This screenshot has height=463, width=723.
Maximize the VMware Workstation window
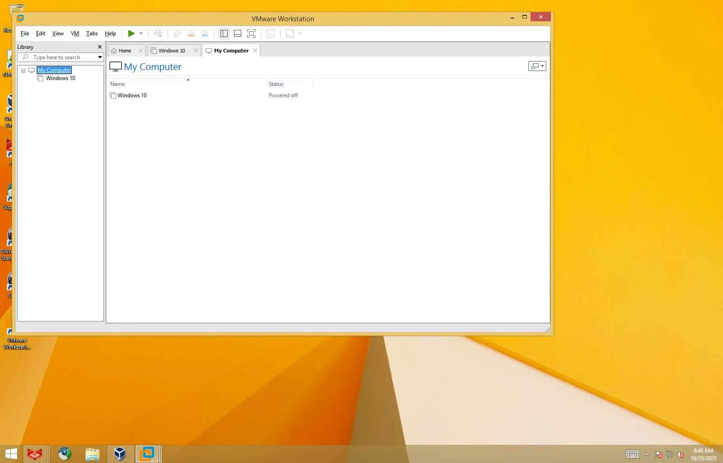[524, 17]
